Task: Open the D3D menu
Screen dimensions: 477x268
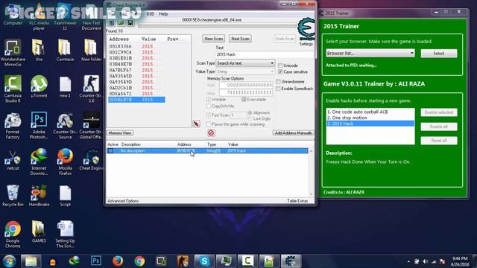Action: (151, 14)
